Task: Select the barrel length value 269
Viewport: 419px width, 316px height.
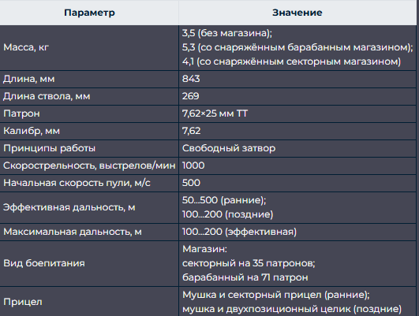Action: pos(190,96)
